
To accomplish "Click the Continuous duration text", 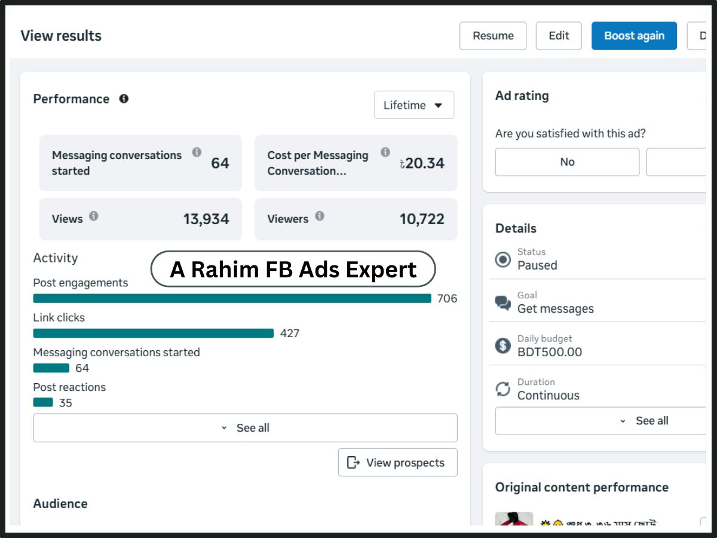I will (549, 395).
